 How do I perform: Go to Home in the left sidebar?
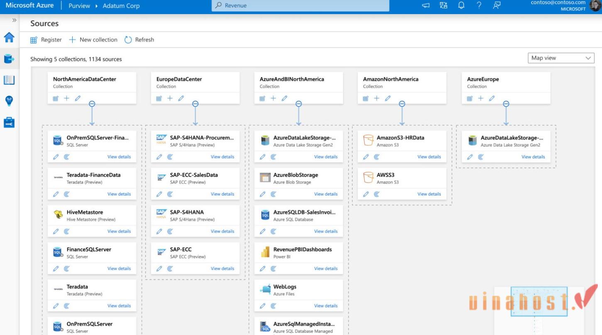9,38
